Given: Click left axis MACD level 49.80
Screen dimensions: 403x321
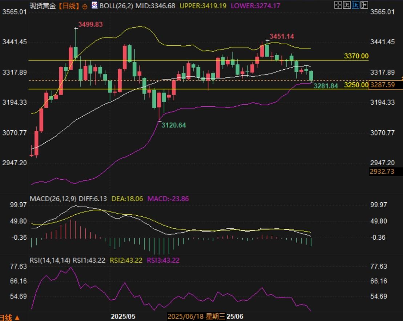Looking at the screenshot, I should [18, 222].
